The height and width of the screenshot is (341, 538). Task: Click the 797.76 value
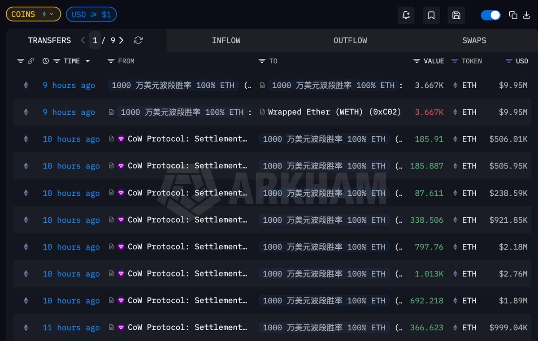point(429,246)
